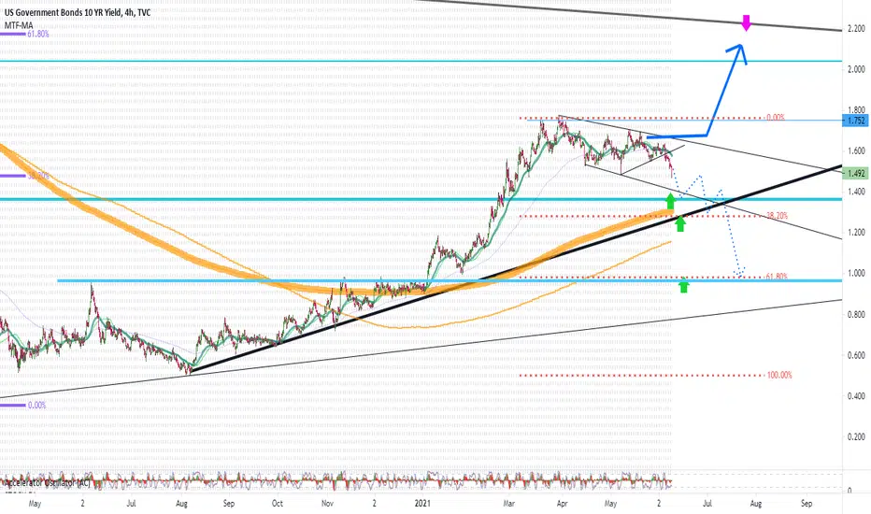Click 1.600 on the price axis
Viewport: 871px width, 514px height.
(x=856, y=150)
